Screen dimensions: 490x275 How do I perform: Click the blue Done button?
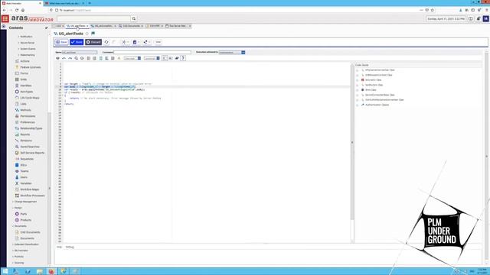click(x=77, y=42)
